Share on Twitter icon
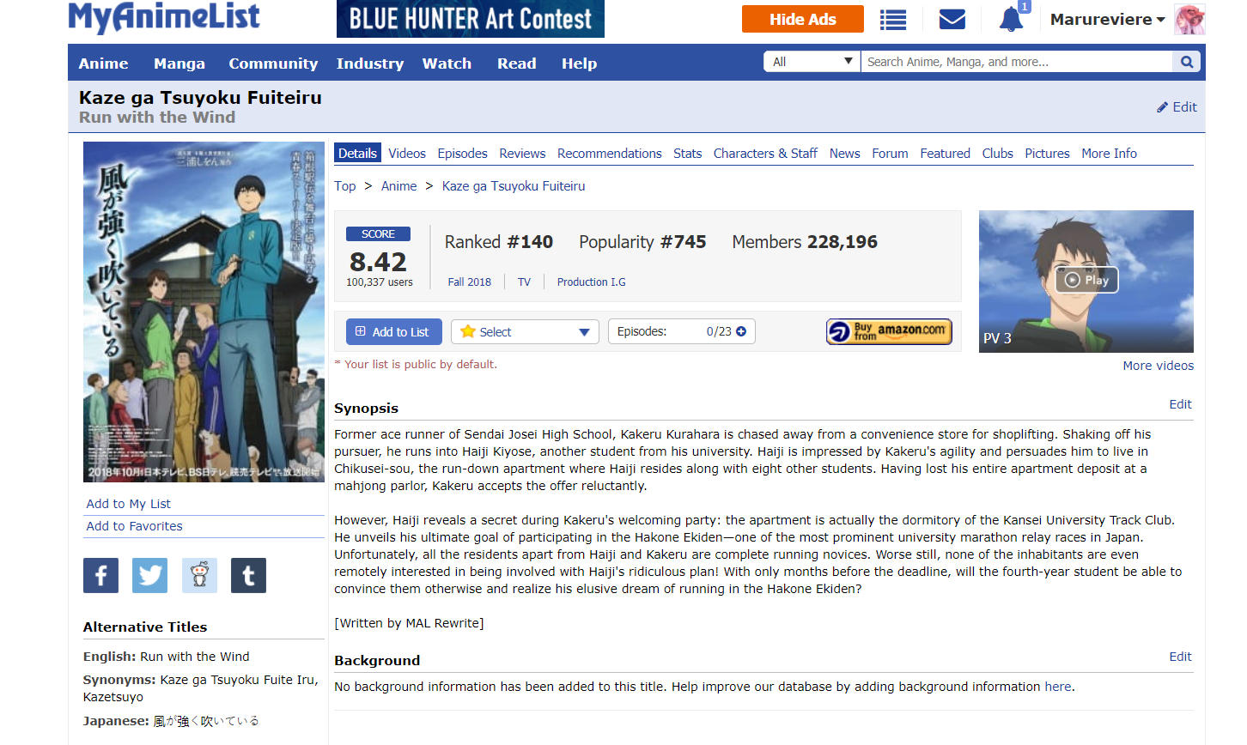Image resolution: width=1247 pixels, height=745 pixels. [149, 575]
